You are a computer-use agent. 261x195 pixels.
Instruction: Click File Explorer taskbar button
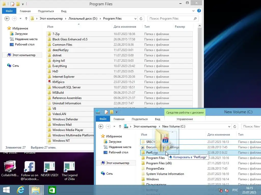tap(36, 190)
